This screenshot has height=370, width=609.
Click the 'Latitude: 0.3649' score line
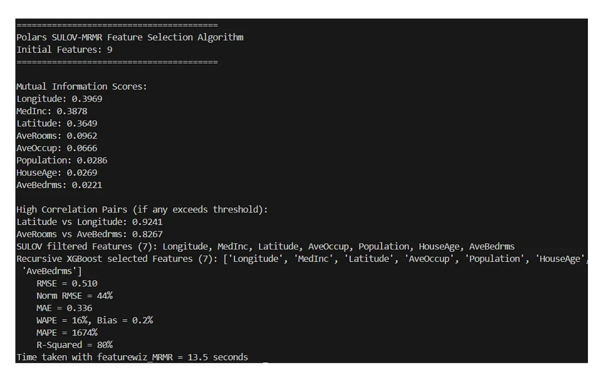click(56, 124)
